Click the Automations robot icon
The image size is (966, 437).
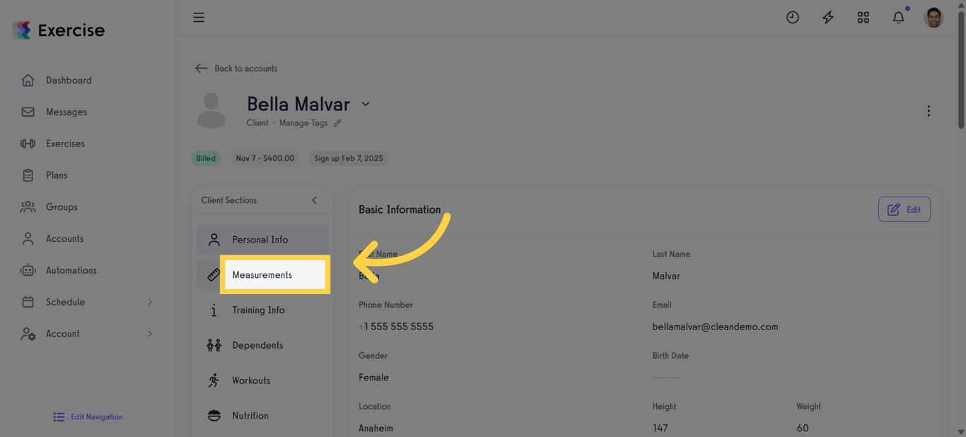click(x=28, y=270)
